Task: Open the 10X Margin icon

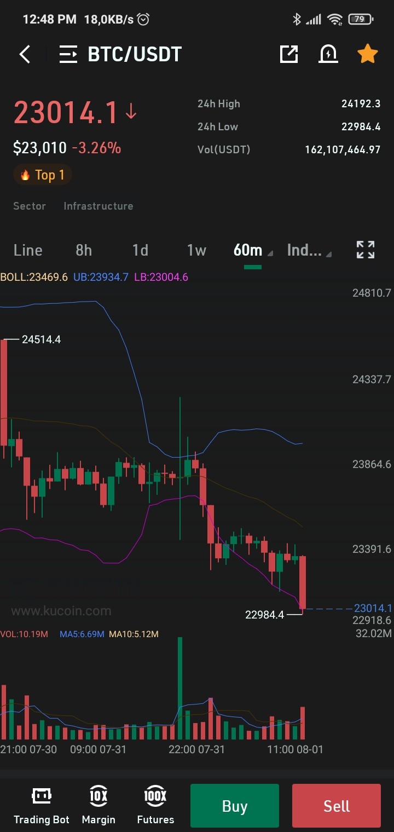Action: (99, 795)
